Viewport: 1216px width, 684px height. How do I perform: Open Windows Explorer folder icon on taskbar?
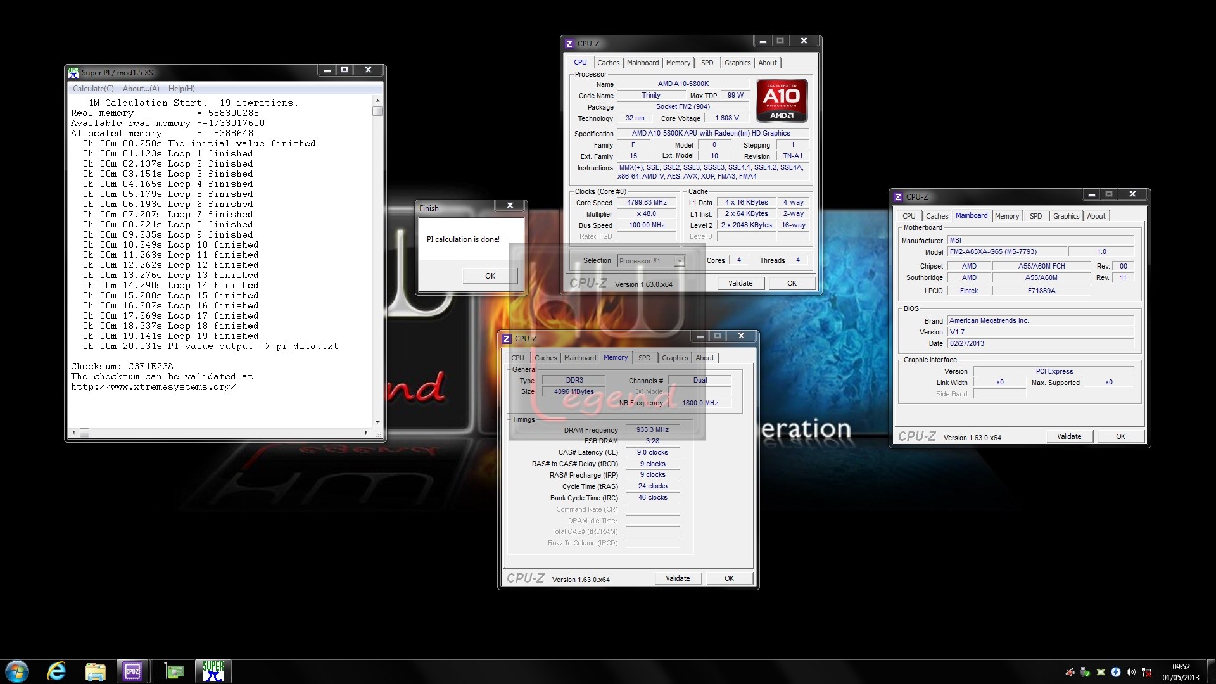(x=95, y=671)
